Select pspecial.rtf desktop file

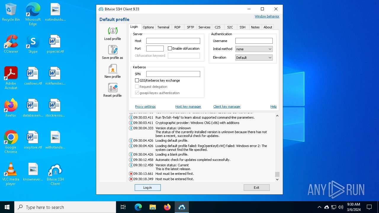(x=55, y=44)
